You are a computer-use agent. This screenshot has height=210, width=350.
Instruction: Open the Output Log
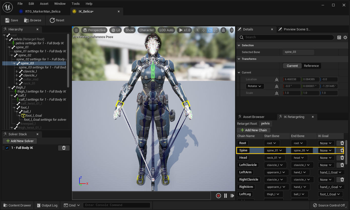click(47, 205)
